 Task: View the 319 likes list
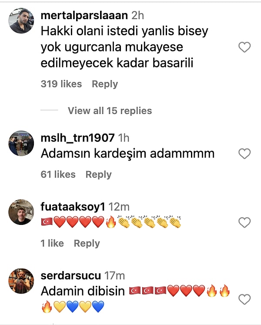[x=61, y=84]
